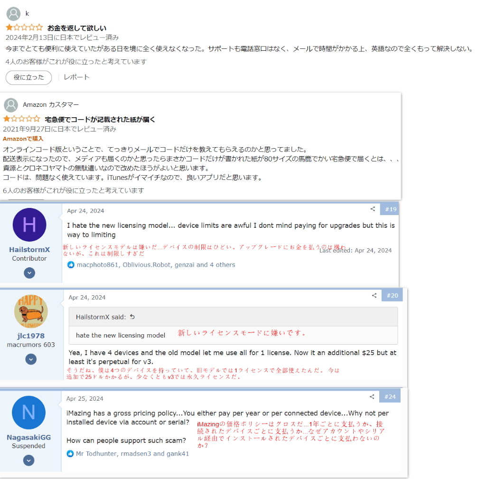Open the NagasakiGG username link
The image size is (486, 479).
click(29, 437)
